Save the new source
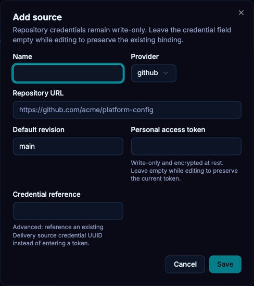The image size is (254, 286). [225, 264]
